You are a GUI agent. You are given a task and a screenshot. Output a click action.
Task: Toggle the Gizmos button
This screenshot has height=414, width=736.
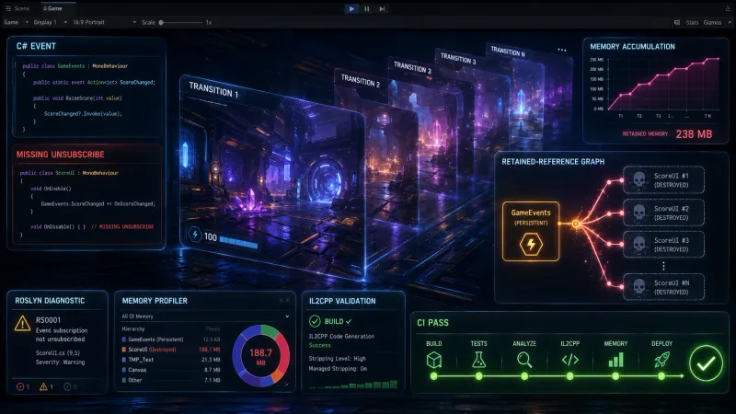[x=712, y=22]
